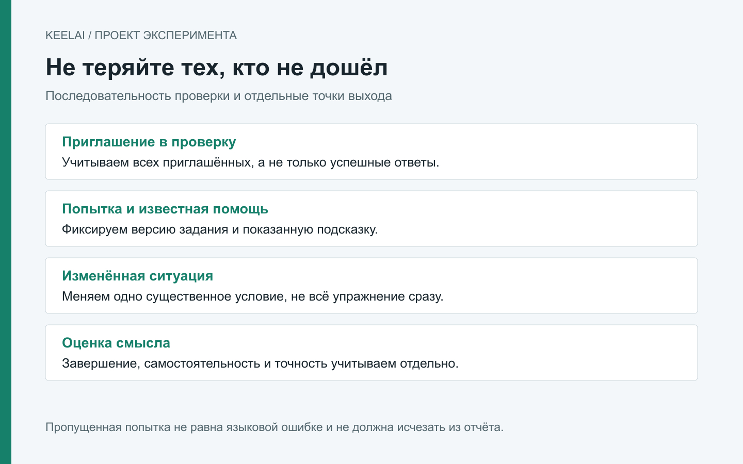Select the card title "Приглашение в проверку"
743x464 pixels.
149,142
